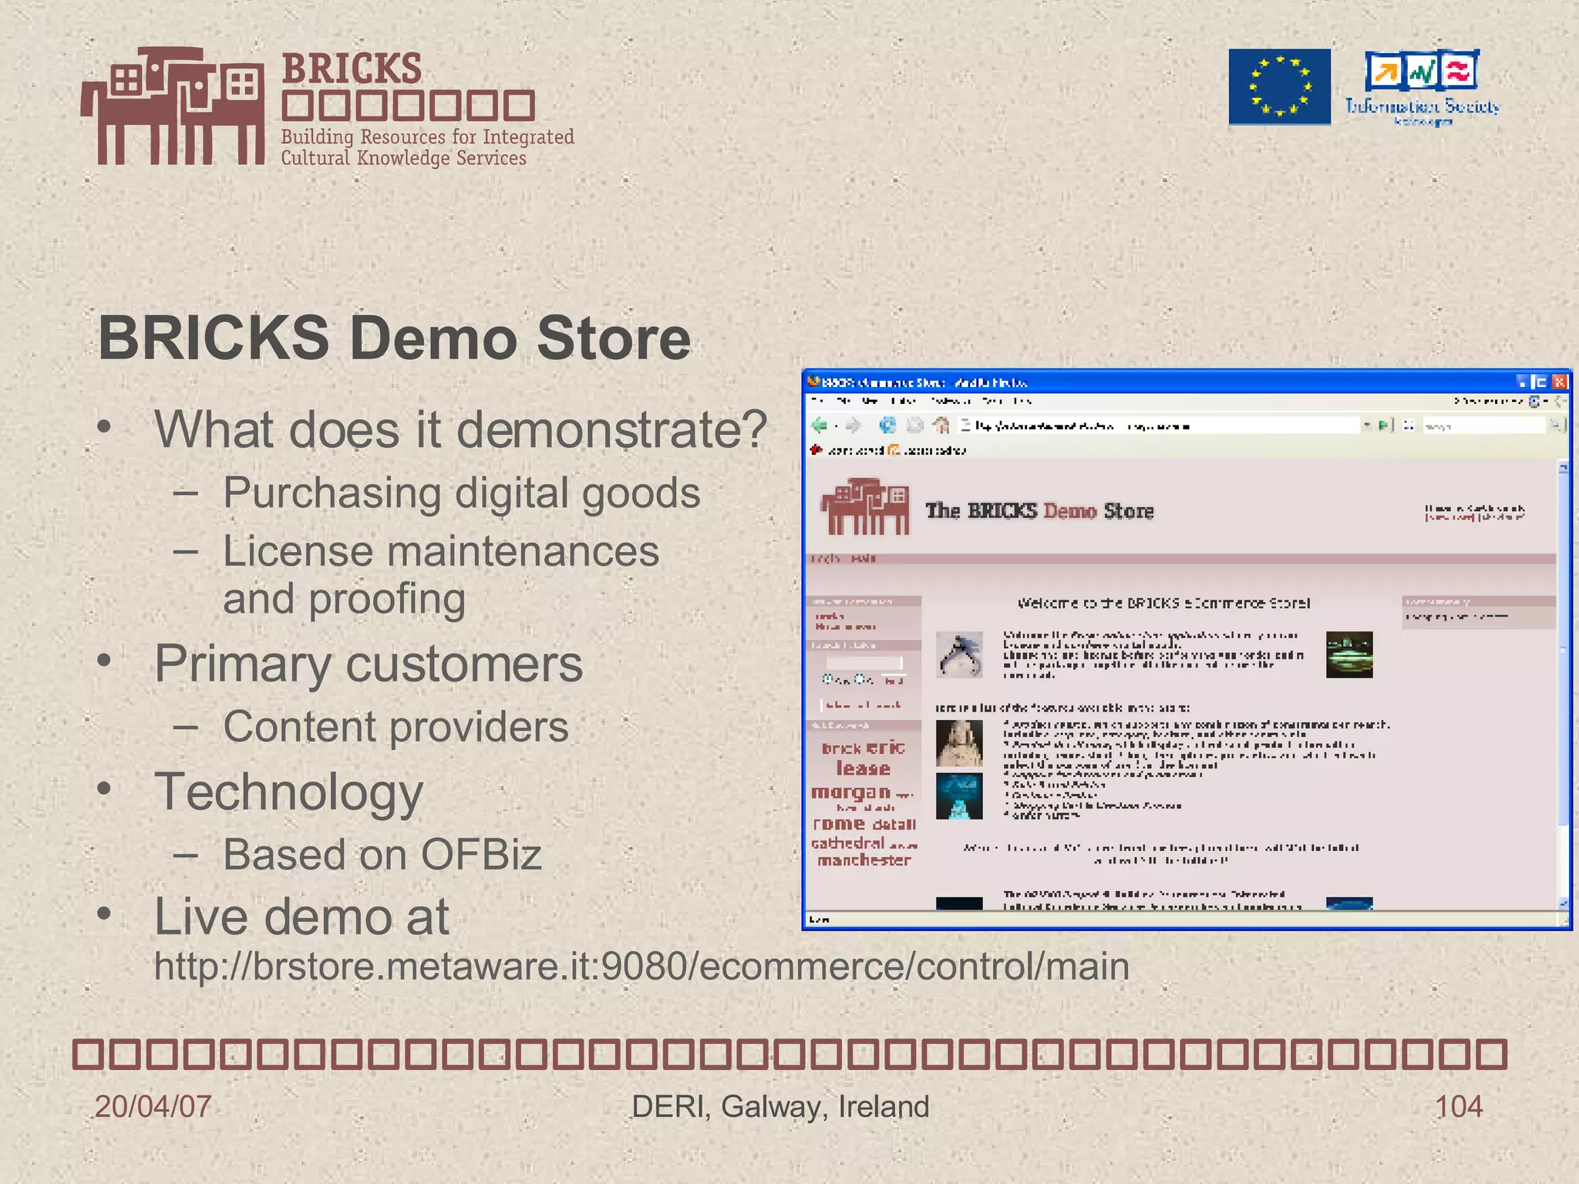Click the red bookmark icon on bookmarks toolbar
This screenshot has height=1184, width=1579.
click(x=816, y=449)
